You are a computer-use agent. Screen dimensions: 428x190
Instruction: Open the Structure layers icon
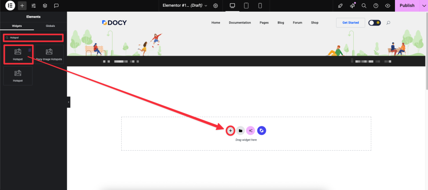coord(45,6)
